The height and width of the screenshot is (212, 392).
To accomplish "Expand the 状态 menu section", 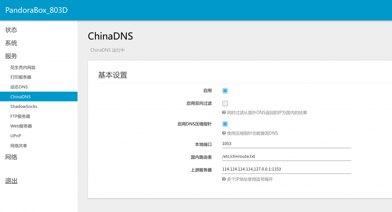I will 11,30.
